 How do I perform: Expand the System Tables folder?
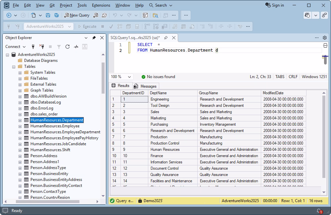pyautogui.click(x=20, y=73)
